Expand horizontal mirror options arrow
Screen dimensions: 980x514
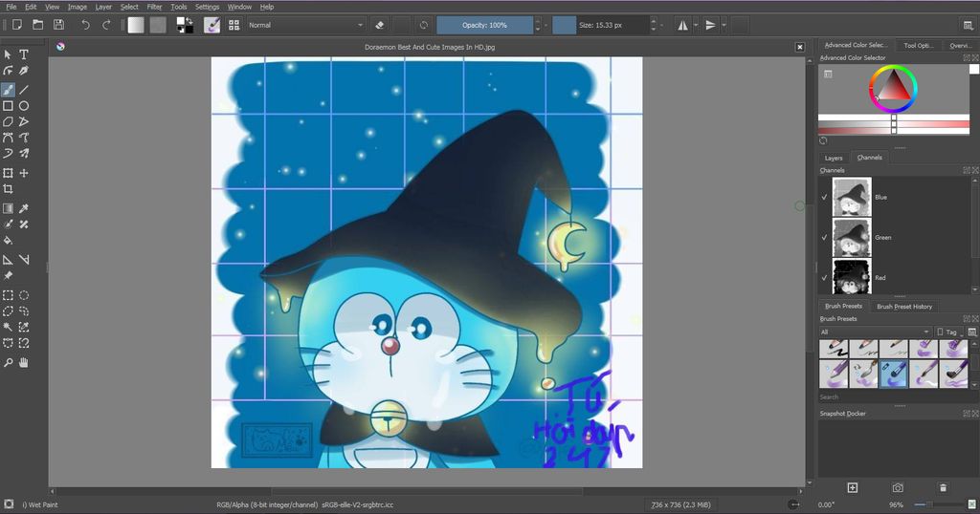click(696, 25)
